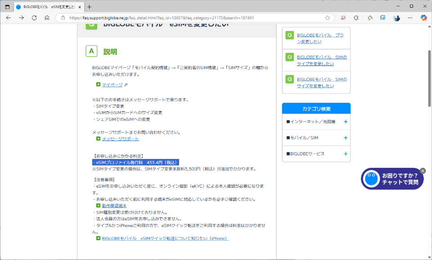Click the arrow icon before メッセージサポート
The image size is (432, 260).
(99, 138)
